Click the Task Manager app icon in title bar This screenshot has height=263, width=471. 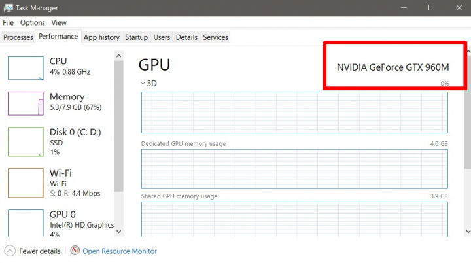[x=8, y=8]
